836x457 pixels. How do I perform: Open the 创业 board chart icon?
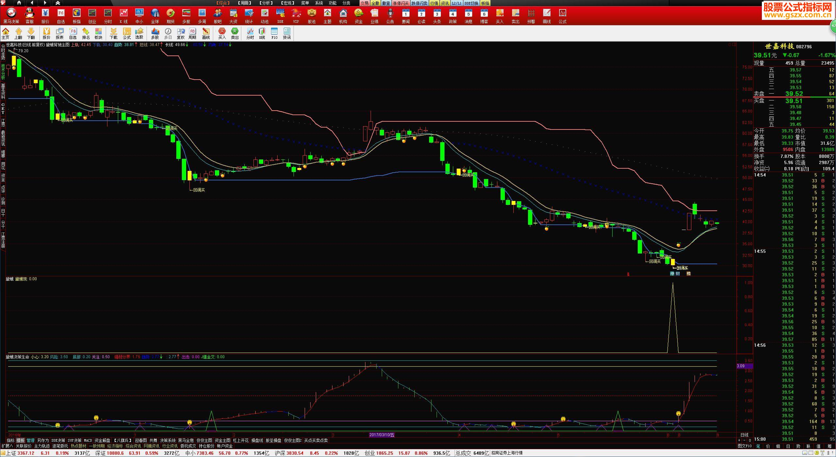coord(92,16)
